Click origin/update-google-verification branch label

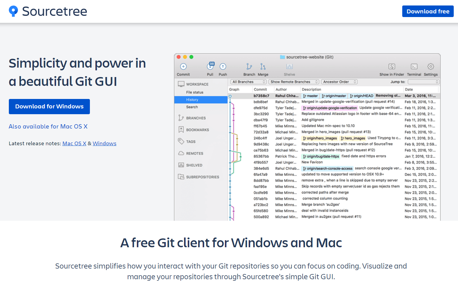(330, 108)
